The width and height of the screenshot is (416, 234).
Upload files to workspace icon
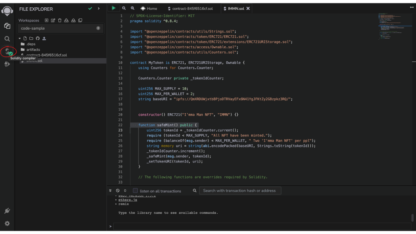click(44, 39)
